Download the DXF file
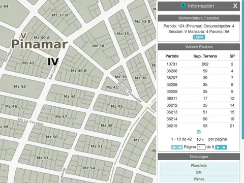Screen dimensions: 244x183 click(x=199, y=172)
